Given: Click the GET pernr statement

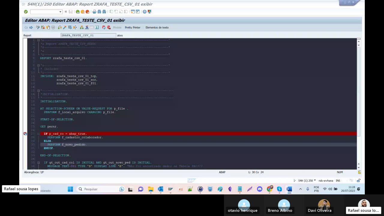Looking at the screenshot, I should tap(49, 127).
